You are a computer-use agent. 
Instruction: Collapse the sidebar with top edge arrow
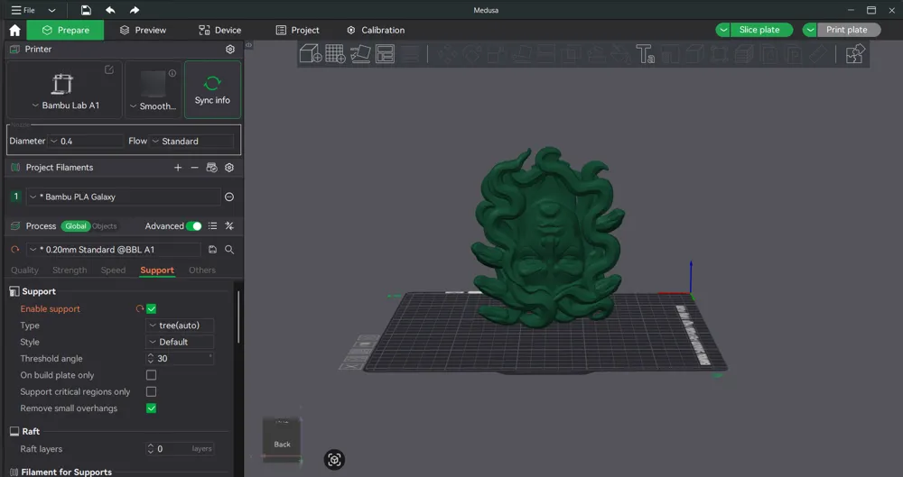[249, 44]
